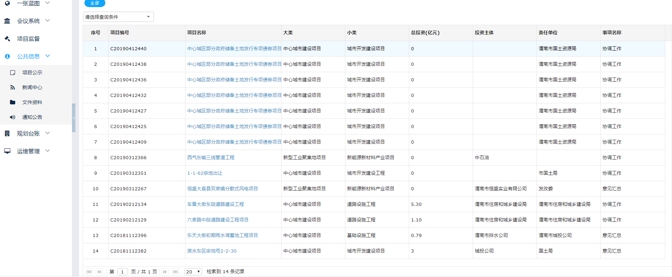The width and height of the screenshot is (672, 277).
Task: Open 项目公示 in the sidebar
Action: point(32,73)
